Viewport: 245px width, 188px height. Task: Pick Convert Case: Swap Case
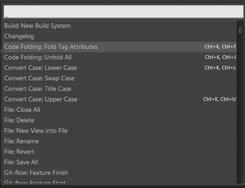120,78
